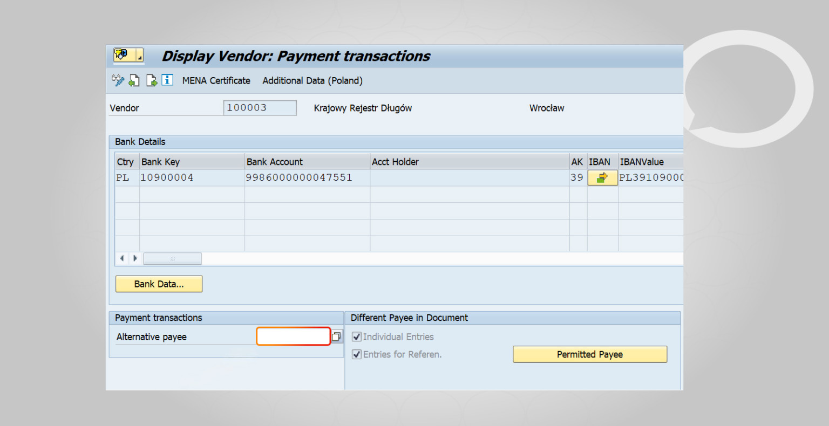Open the GUI command dropdown arrow
The image size is (829, 426).
[x=139, y=57]
